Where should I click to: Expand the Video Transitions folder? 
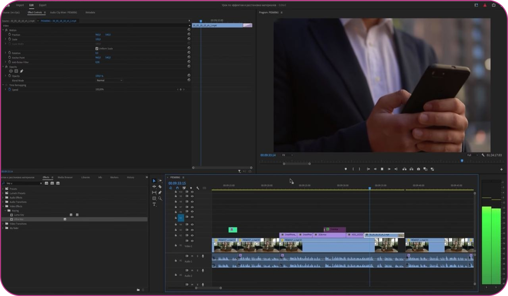[x=3, y=224]
